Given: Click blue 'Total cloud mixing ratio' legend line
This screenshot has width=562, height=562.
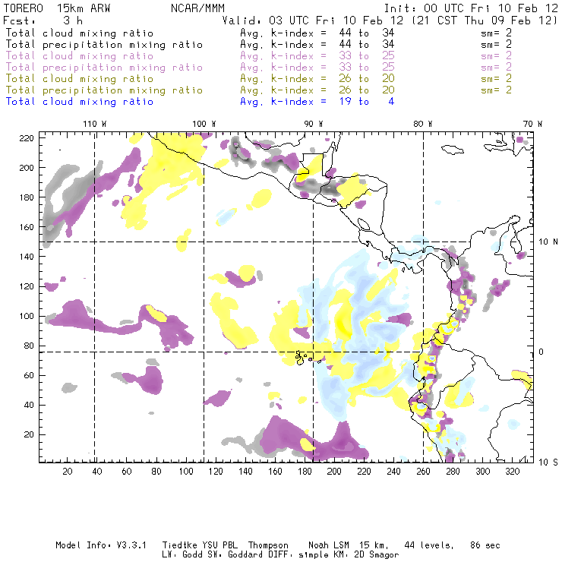Looking at the screenshot, I should coord(80,102).
